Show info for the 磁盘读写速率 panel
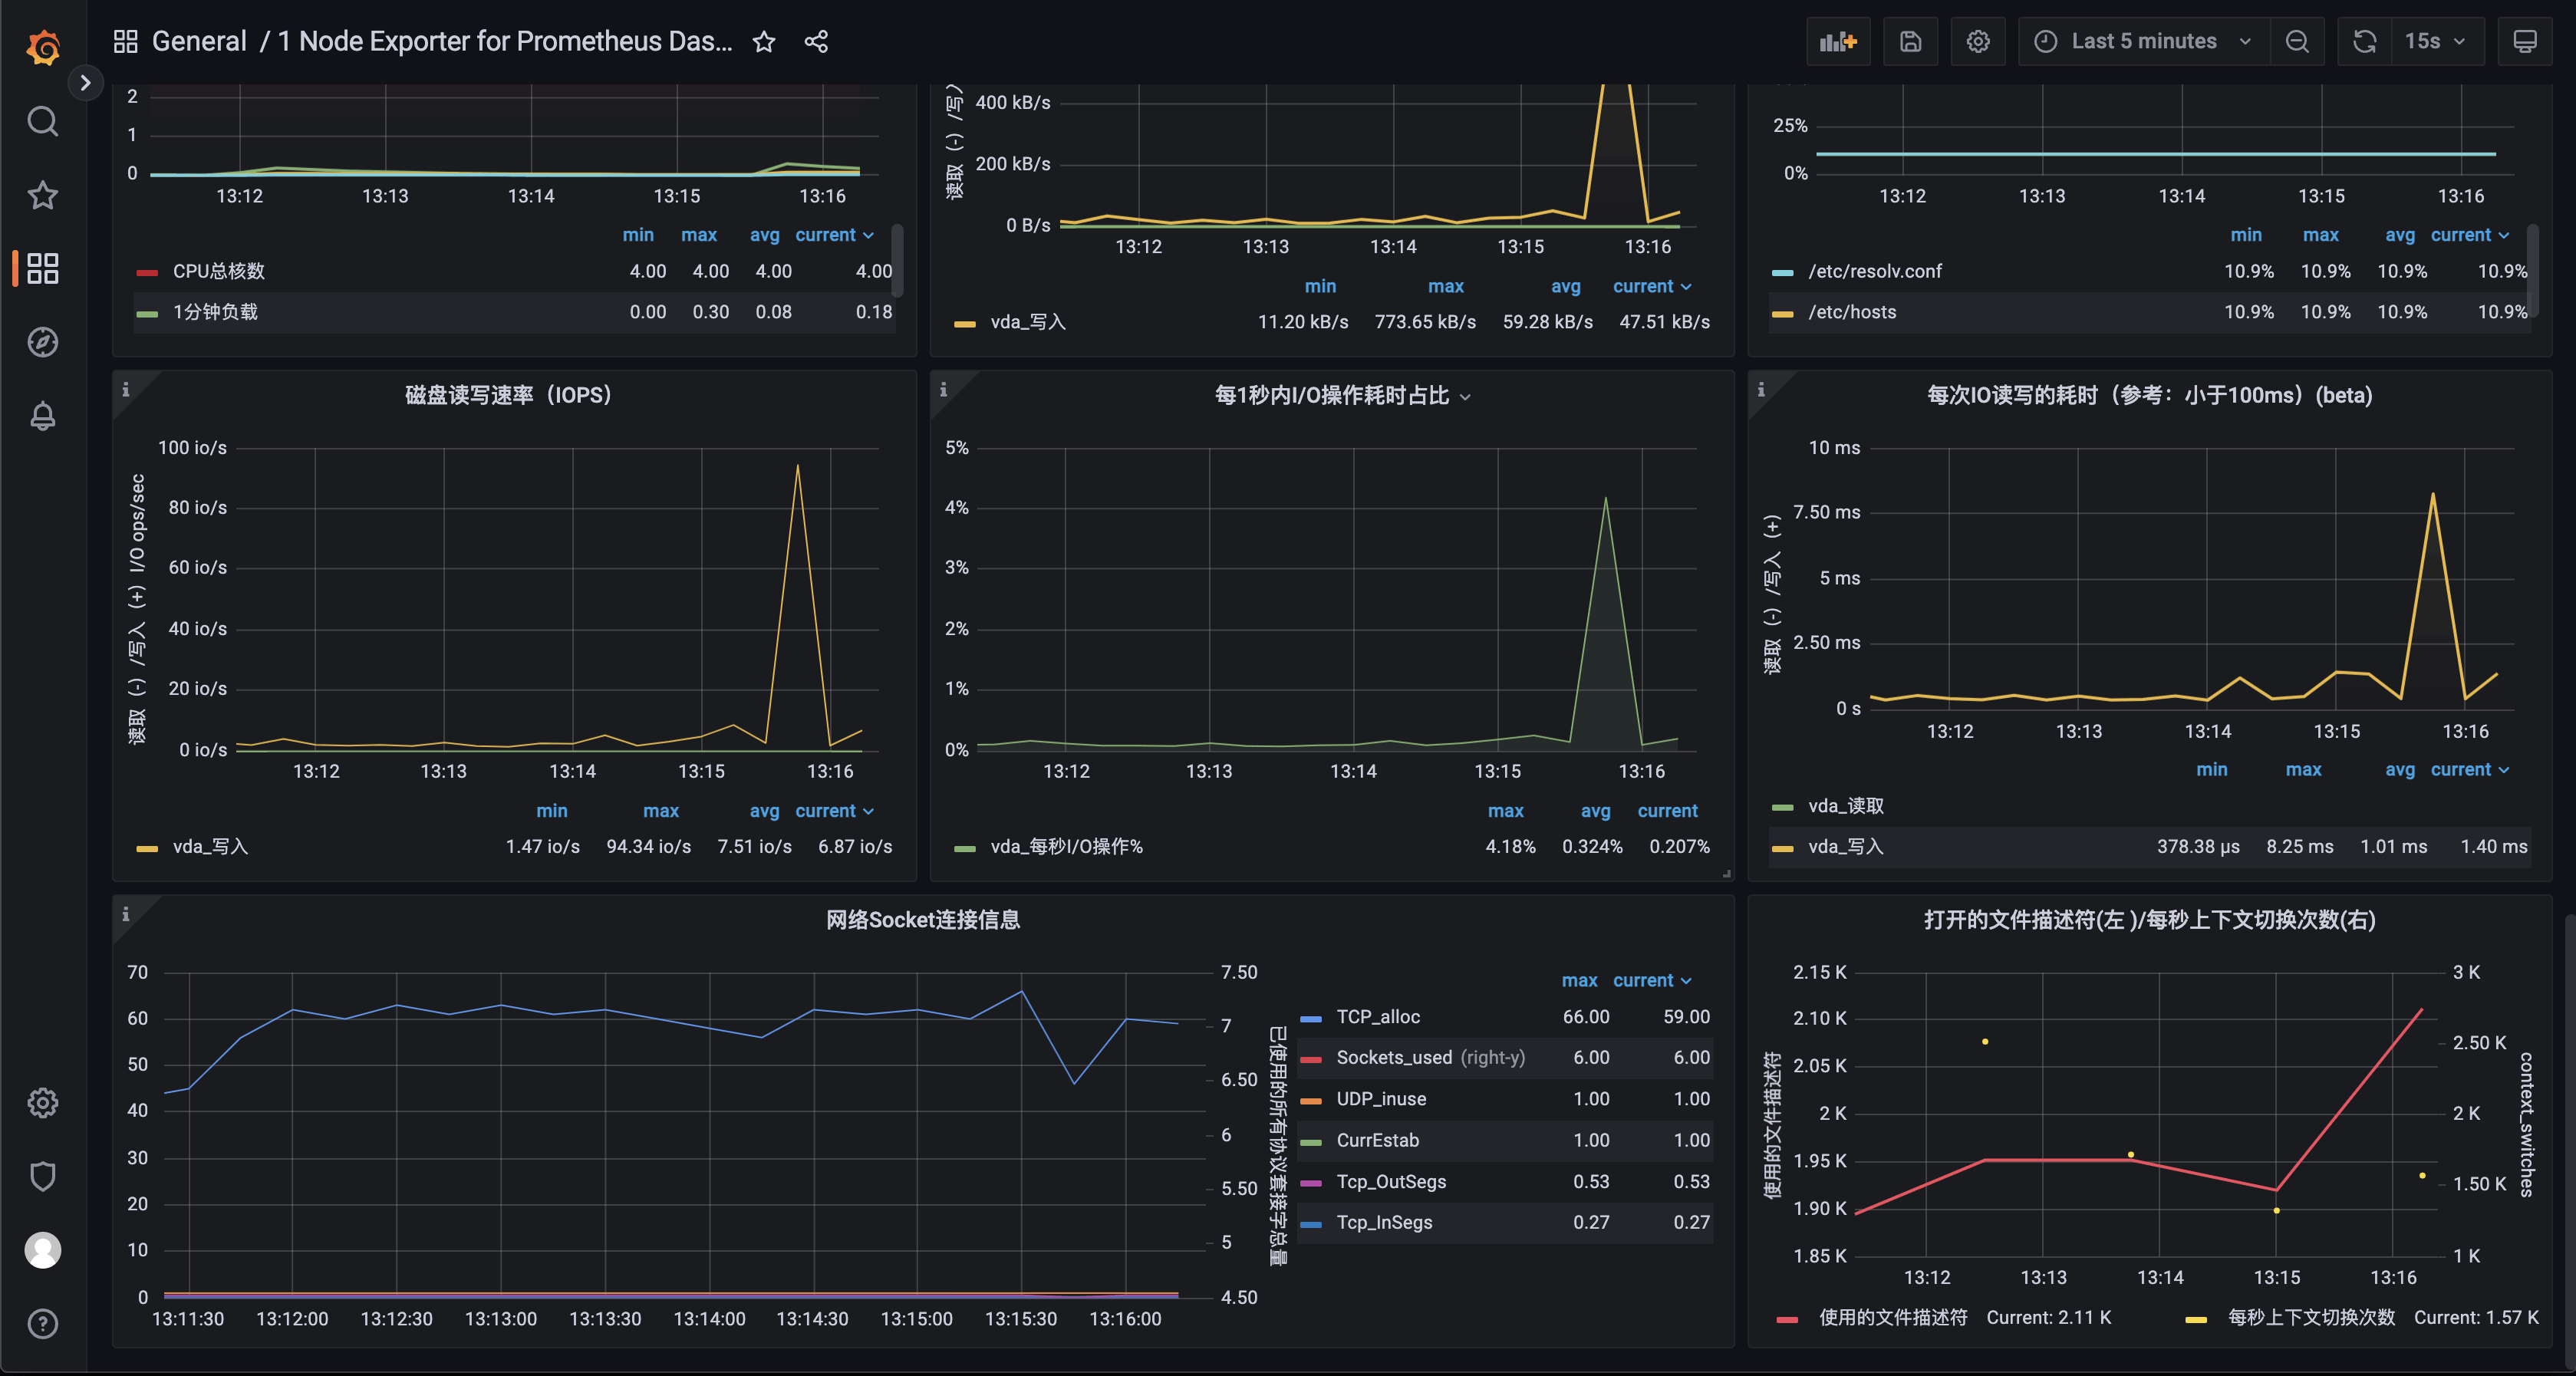Screen dimensions: 2576x1376 (126, 389)
